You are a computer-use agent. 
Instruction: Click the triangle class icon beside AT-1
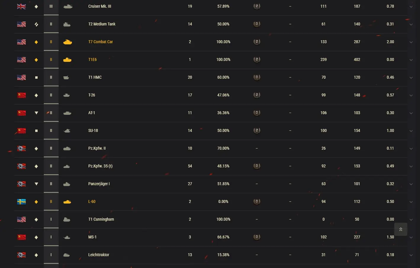pyautogui.click(x=36, y=113)
